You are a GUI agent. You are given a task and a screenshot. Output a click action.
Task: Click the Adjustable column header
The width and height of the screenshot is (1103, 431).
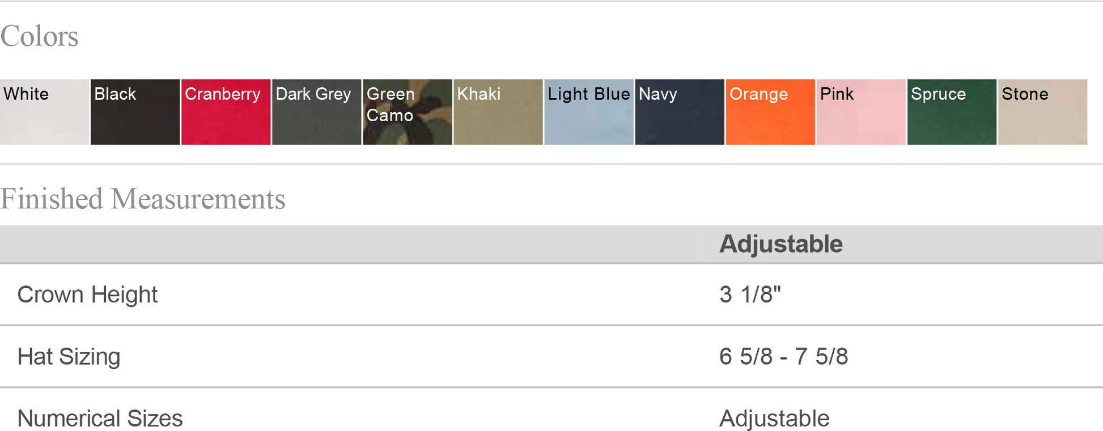coord(780,244)
